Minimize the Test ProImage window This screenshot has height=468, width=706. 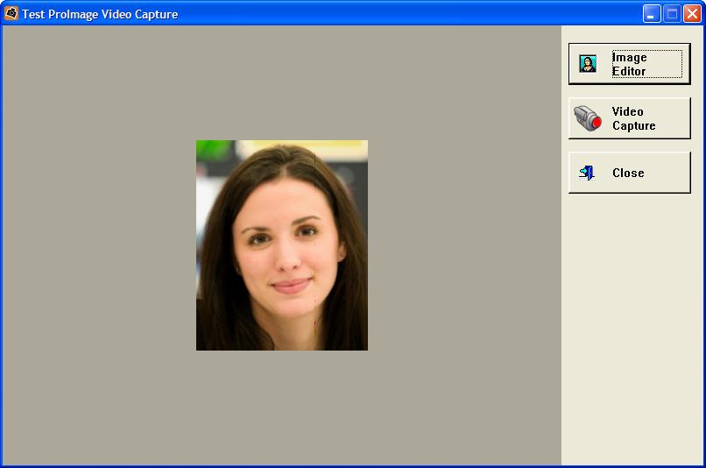[651, 14]
